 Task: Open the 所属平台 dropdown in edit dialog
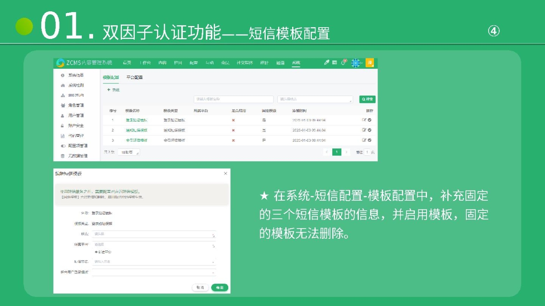153,245
